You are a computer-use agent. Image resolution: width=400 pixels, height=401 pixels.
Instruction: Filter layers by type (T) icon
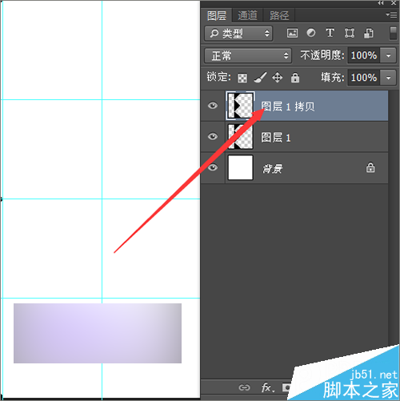coord(330,33)
